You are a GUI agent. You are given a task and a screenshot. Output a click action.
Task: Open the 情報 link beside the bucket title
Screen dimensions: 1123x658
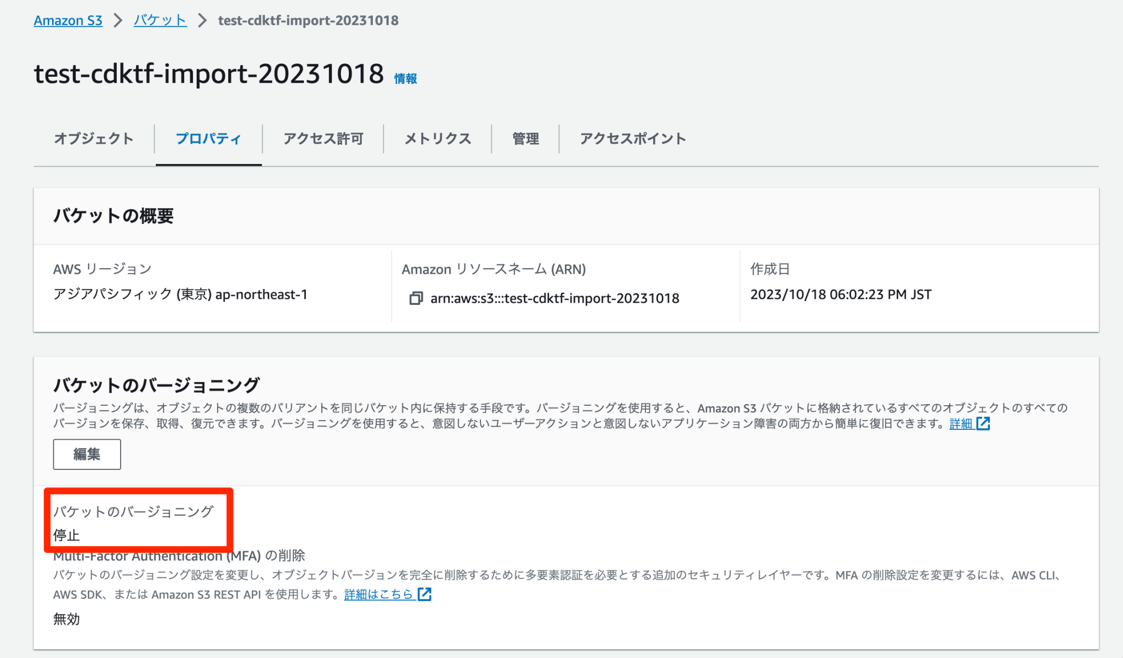[x=405, y=78]
